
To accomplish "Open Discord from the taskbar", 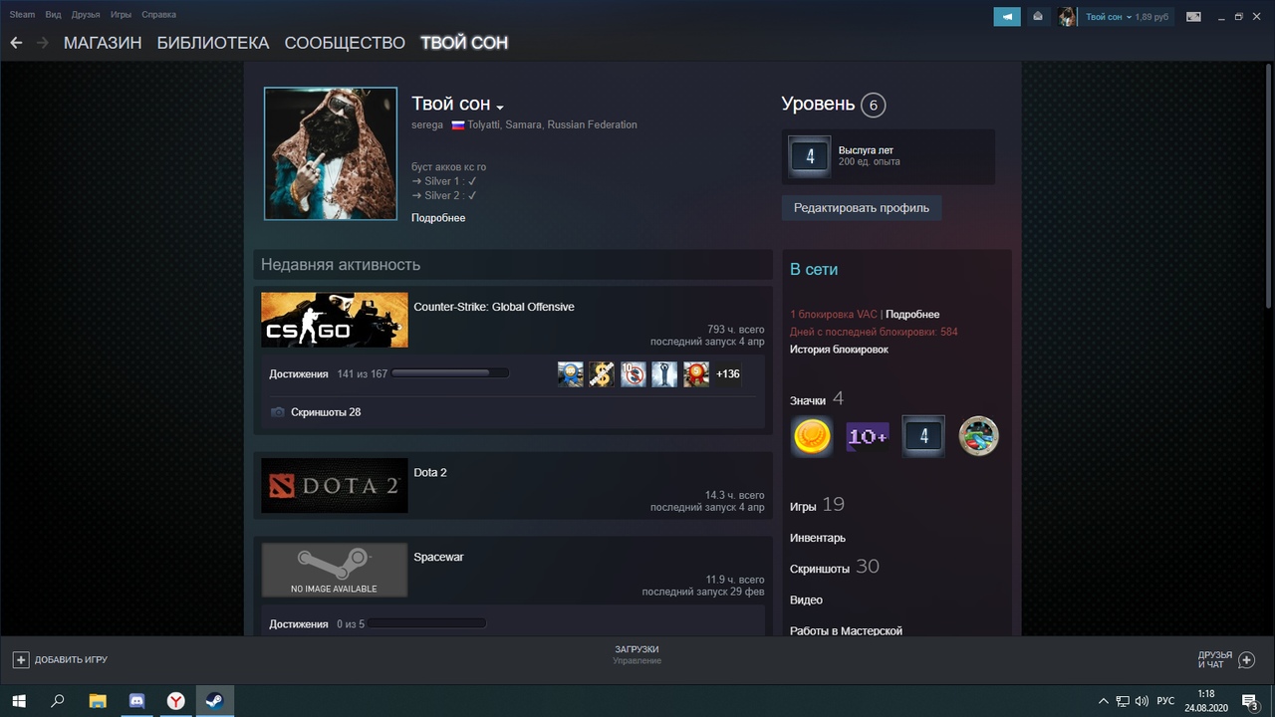I will 136,701.
